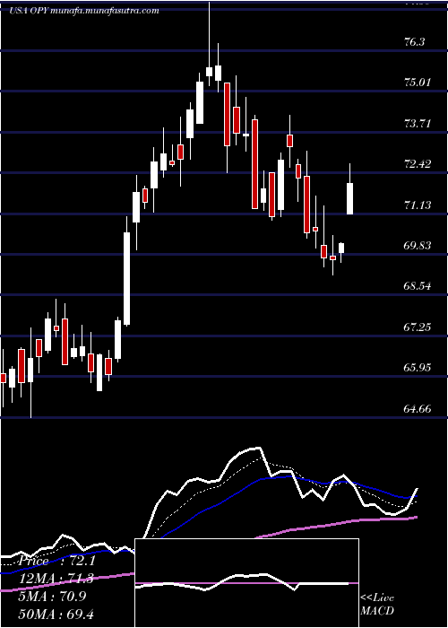Click the 75.01 price axis label
448x628 pixels.
click(418, 83)
